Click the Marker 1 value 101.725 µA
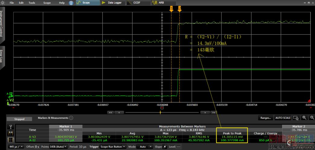Screen dimensions: 315x150 pyautogui.click(x=66, y=140)
